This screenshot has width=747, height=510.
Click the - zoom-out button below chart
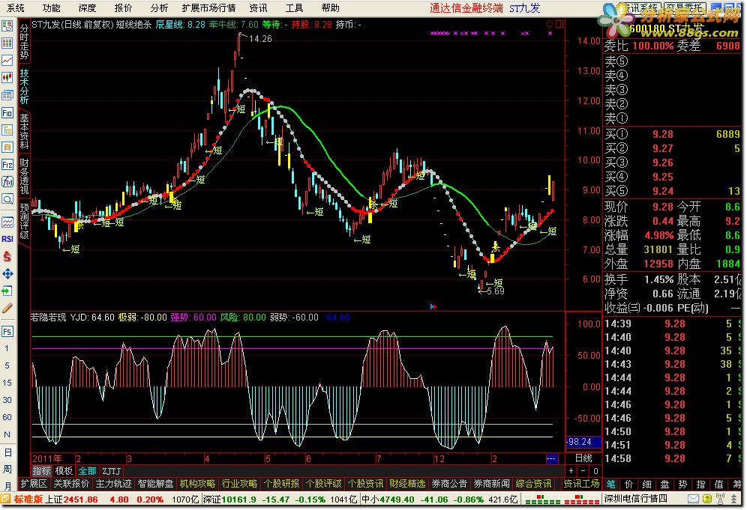583,471
